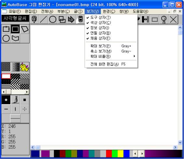The height and width of the screenshot is (159, 184).
Task: Pick the red color swatch
Action: click(109, 153)
